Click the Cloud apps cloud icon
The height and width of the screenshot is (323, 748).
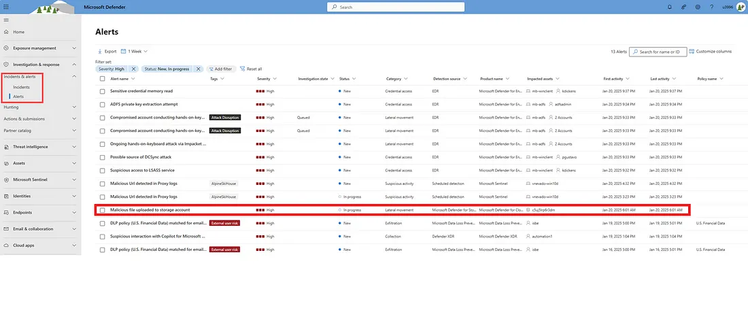coord(5,245)
